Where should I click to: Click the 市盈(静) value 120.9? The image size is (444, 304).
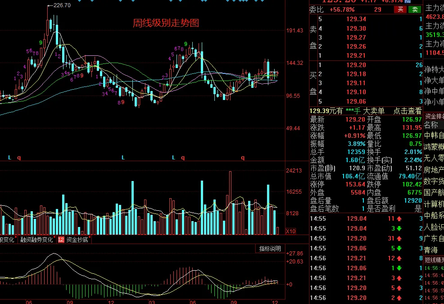click(357, 168)
